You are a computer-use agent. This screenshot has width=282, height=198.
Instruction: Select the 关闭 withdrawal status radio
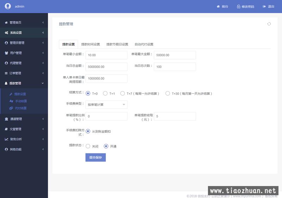pyautogui.click(x=88, y=146)
